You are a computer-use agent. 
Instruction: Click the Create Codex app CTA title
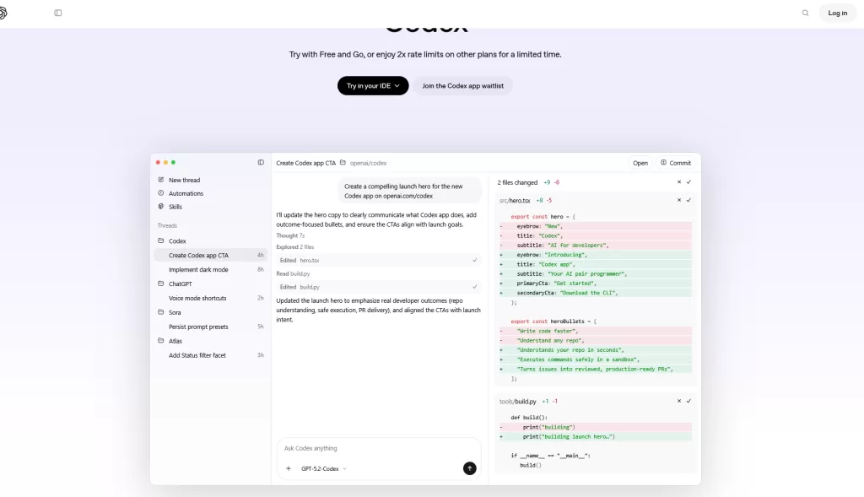click(305, 163)
